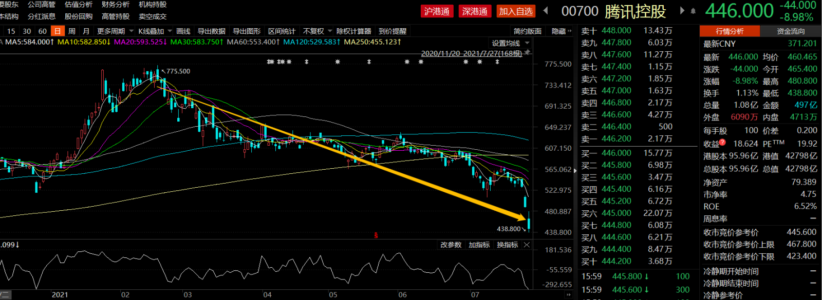Click the 15:59 445.800 trade row
Screen dimensions: 822x300
636,276
